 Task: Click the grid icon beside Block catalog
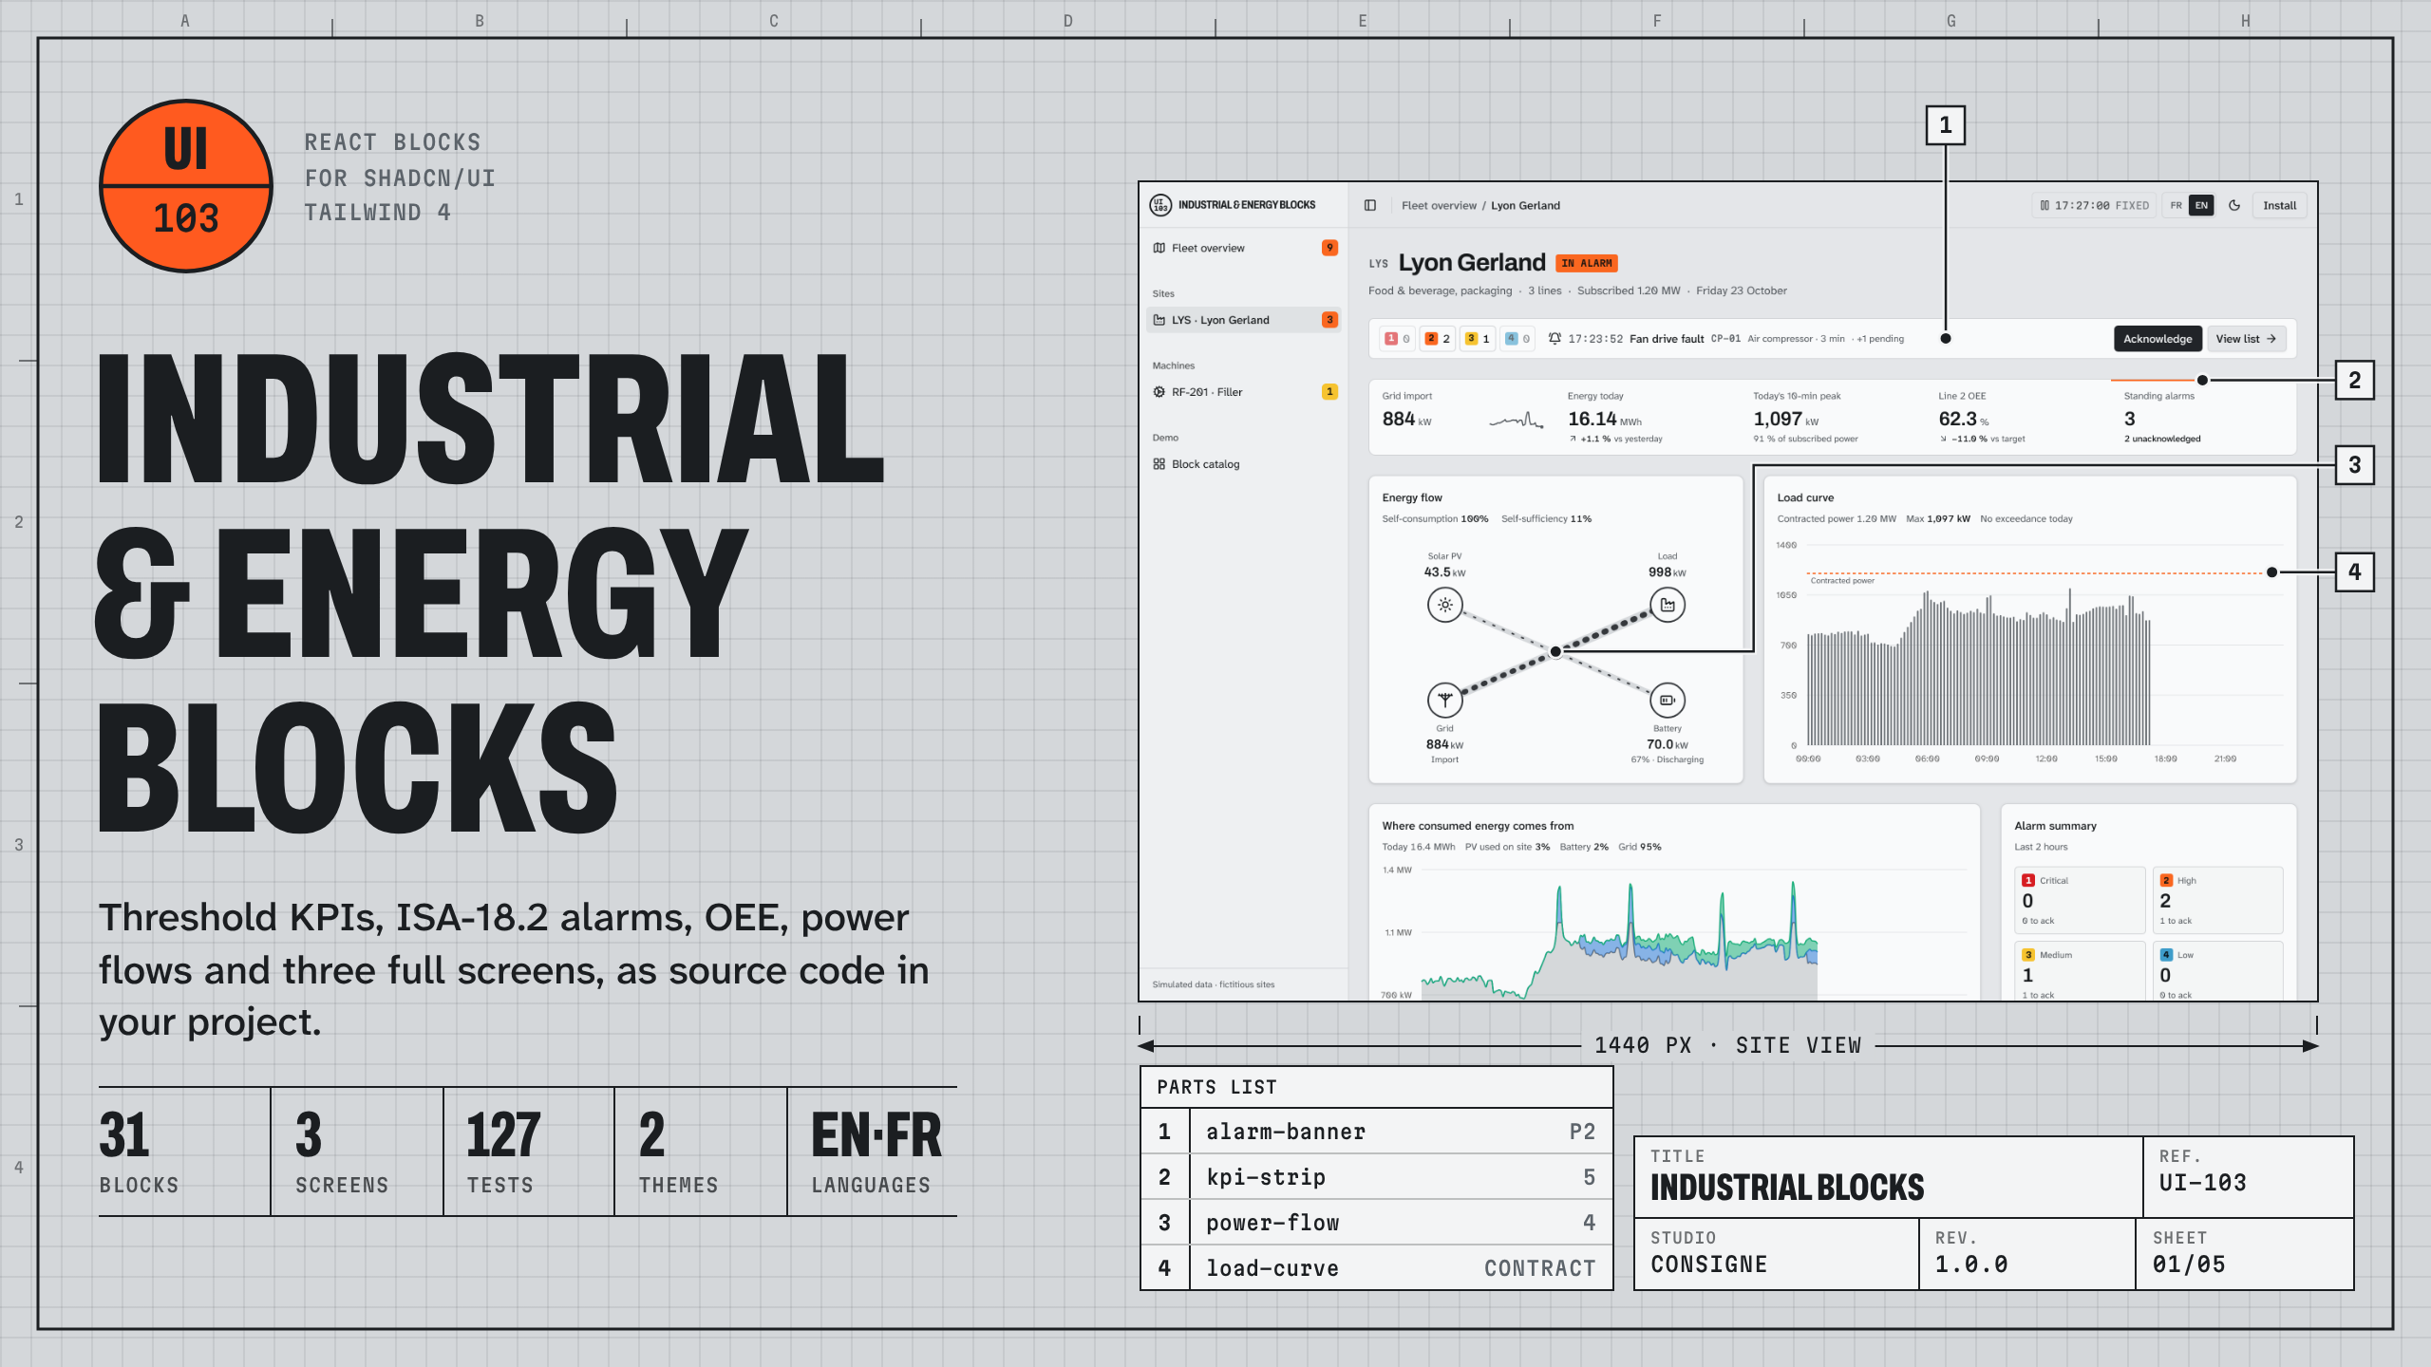1159,464
